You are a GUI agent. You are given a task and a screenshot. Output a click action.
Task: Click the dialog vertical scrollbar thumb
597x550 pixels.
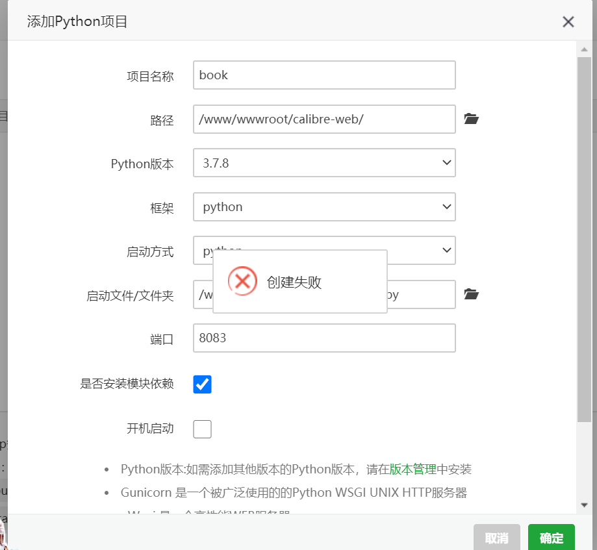coord(584,240)
